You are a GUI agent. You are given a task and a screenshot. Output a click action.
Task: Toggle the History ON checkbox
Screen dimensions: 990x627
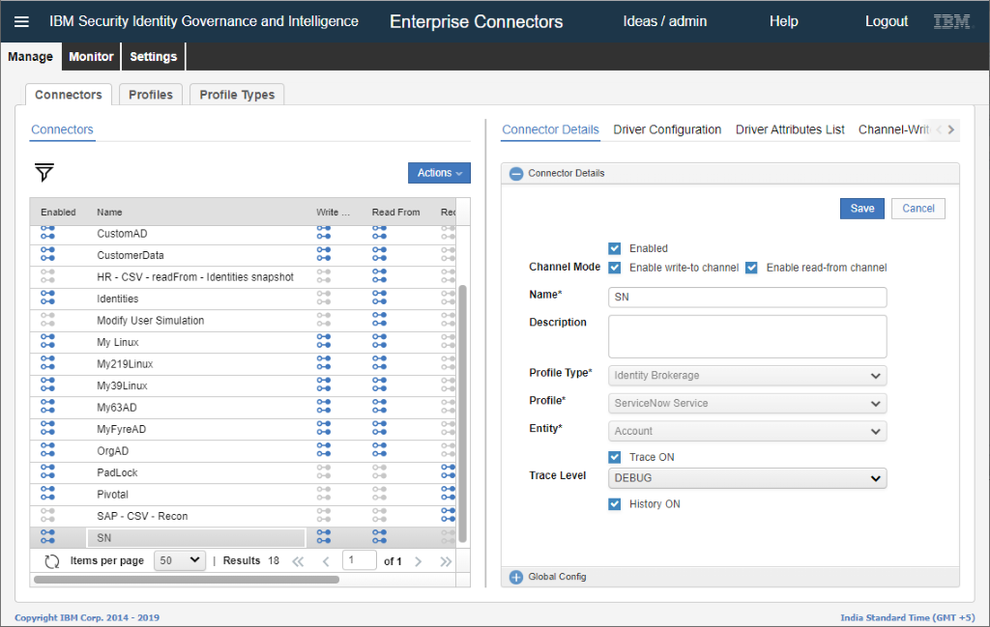tap(614, 504)
